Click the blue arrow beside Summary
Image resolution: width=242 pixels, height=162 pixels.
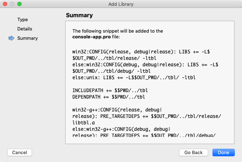11,38
